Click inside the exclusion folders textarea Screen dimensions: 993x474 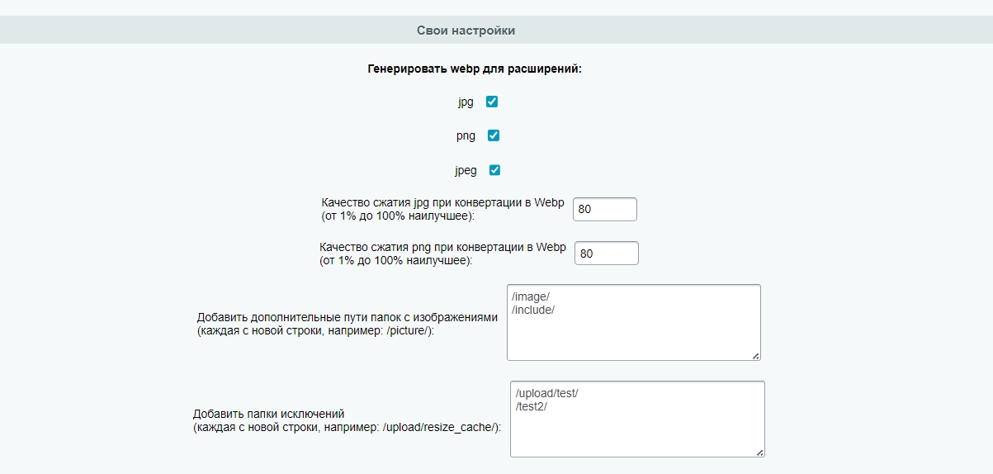click(x=637, y=429)
